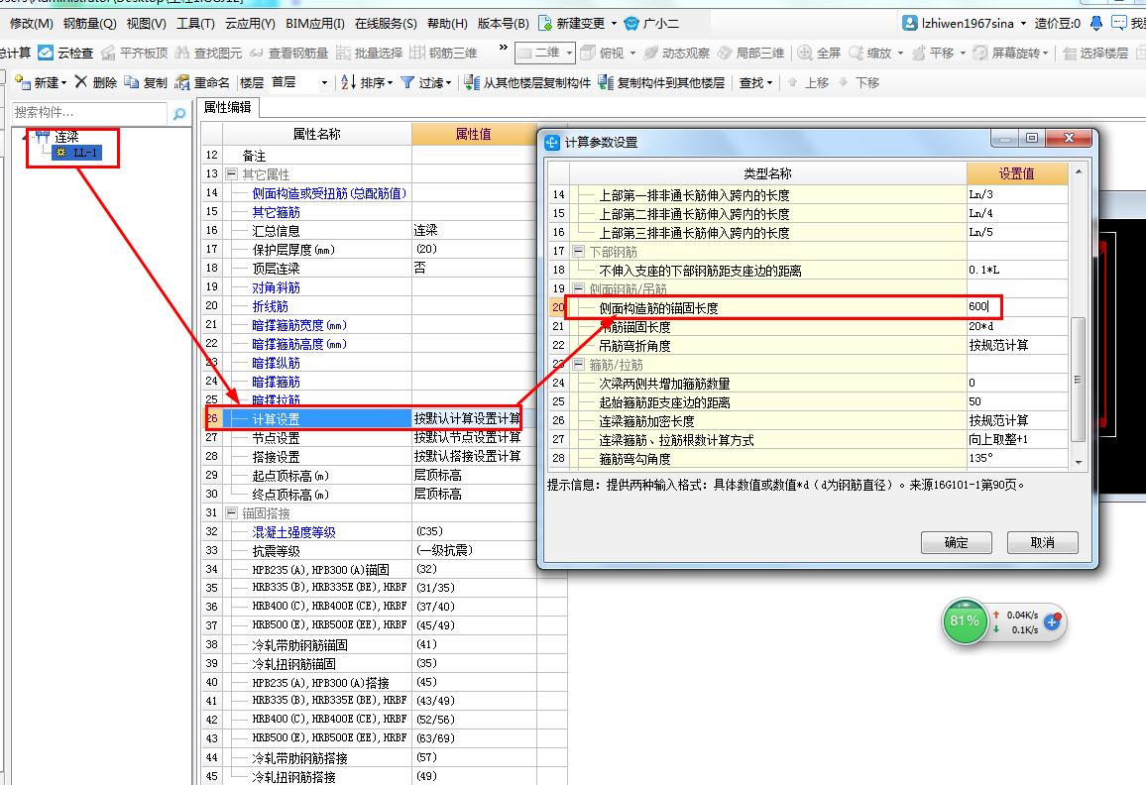
Task: Select LL-1 in component tree
Action: coord(78,153)
